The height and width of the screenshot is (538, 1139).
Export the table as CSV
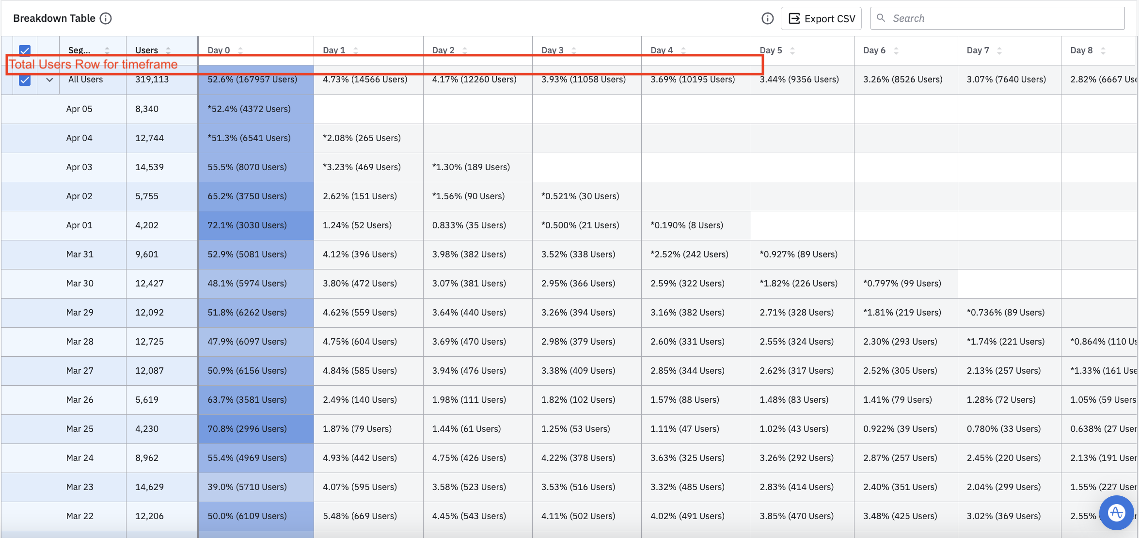[x=822, y=18]
